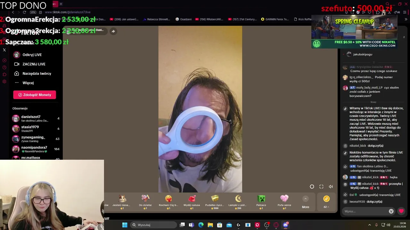
Task: Open stream settings gear on video
Action: coord(312,187)
